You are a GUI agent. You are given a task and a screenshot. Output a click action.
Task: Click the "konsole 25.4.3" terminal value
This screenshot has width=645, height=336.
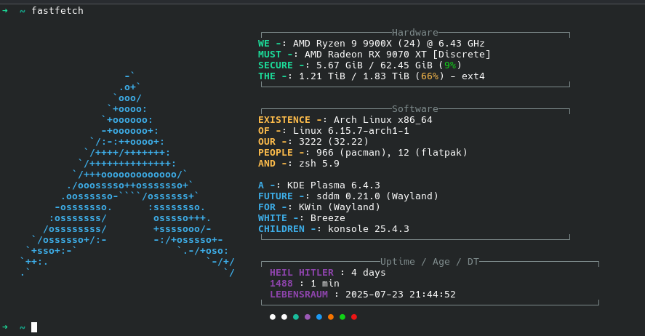coord(369,228)
